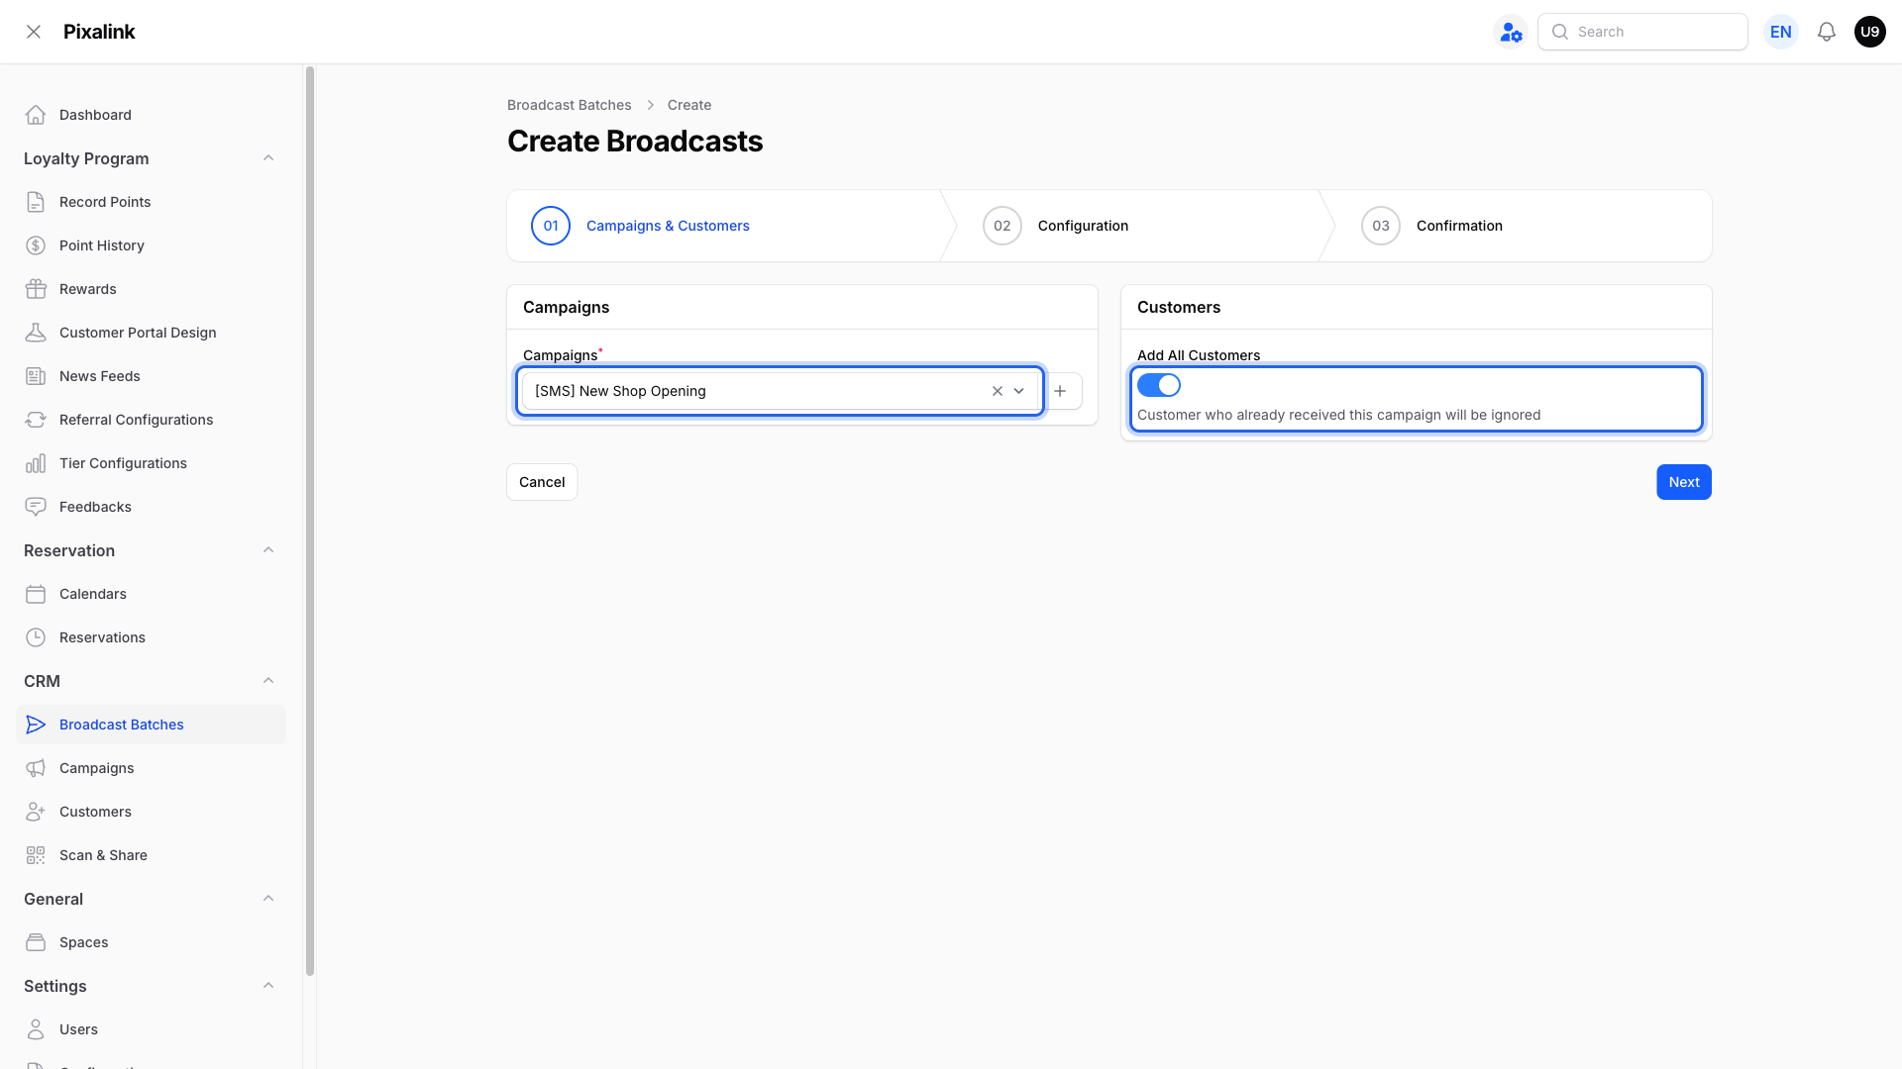Click the Referral Configurations arrows icon
The height and width of the screenshot is (1069, 1902).
tap(36, 420)
